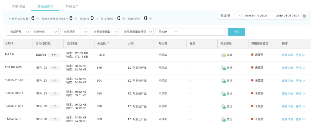This screenshot has height=131, width=313.
Task: Click 1个 badge in the 203.107.6.88 row
Action: (54, 68)
